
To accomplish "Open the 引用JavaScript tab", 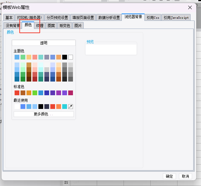I will pyautogui.click(x=176, y=18).
